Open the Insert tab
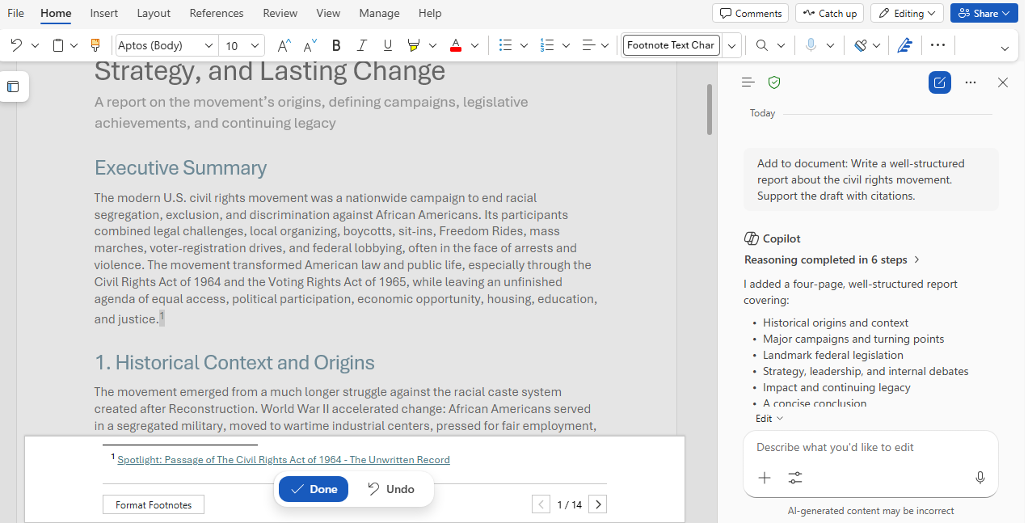1028x523 pixels. point(103,13)
